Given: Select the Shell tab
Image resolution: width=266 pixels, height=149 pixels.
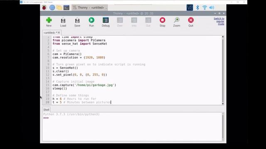Looking at the screenshot, I should coord(46,110).
